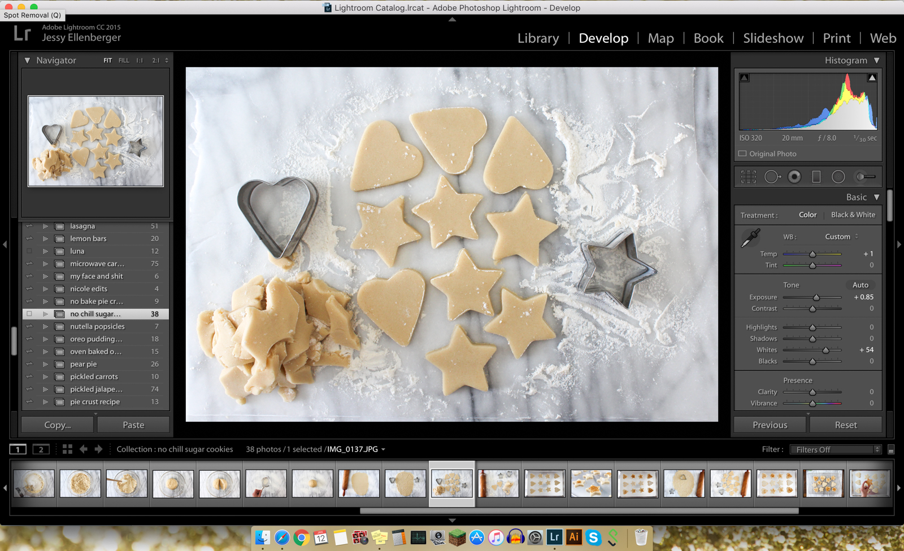Open iTunes from the Dock
This screenshot has height=551, width=904.
click(496, 537)
